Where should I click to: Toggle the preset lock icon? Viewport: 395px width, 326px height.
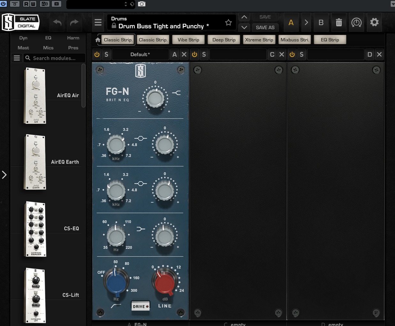(x=114, y=26)
